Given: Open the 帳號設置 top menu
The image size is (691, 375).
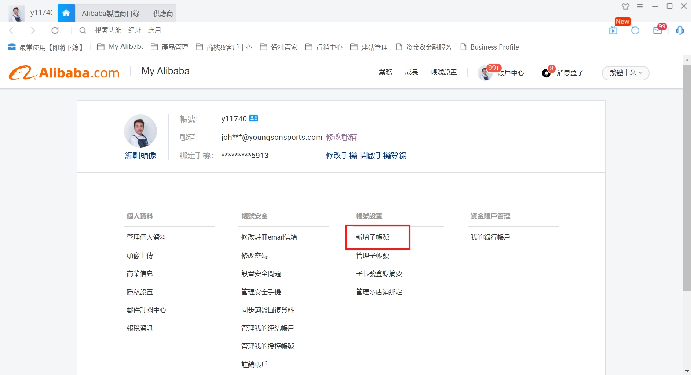Looking at the screenshot, I should [444, 72].
